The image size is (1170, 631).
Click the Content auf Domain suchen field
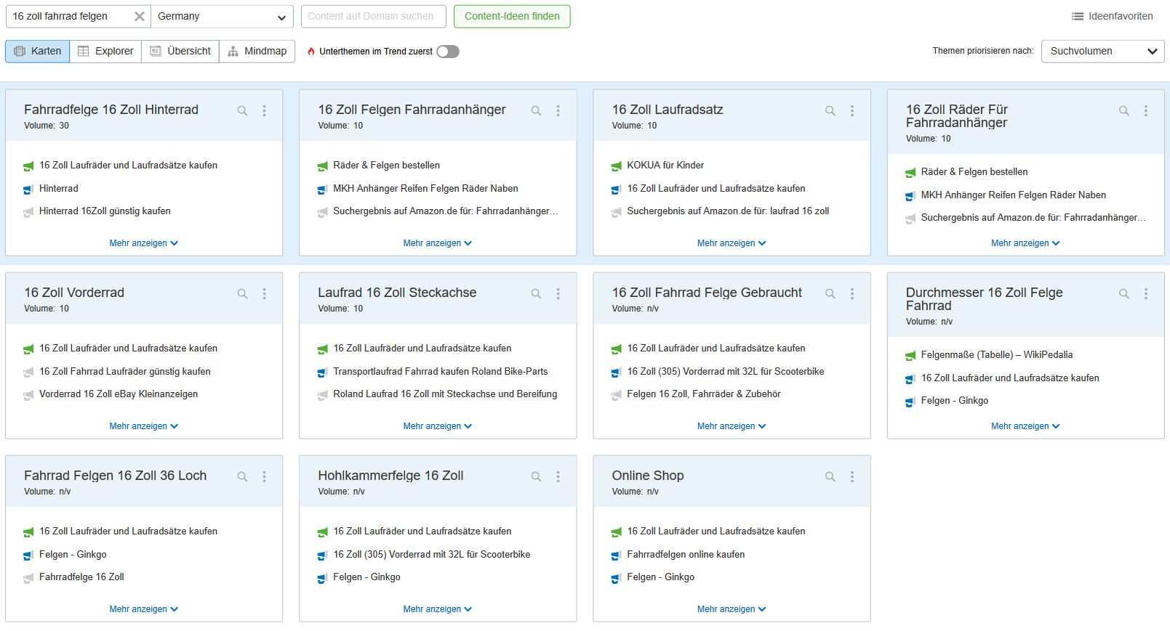tap(373, 17)
